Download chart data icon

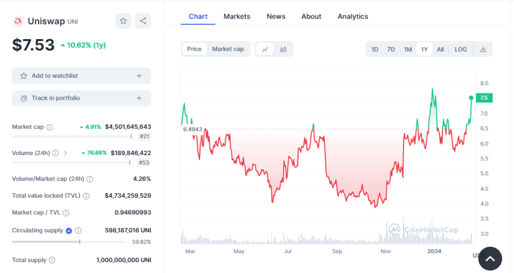point(483,49)
